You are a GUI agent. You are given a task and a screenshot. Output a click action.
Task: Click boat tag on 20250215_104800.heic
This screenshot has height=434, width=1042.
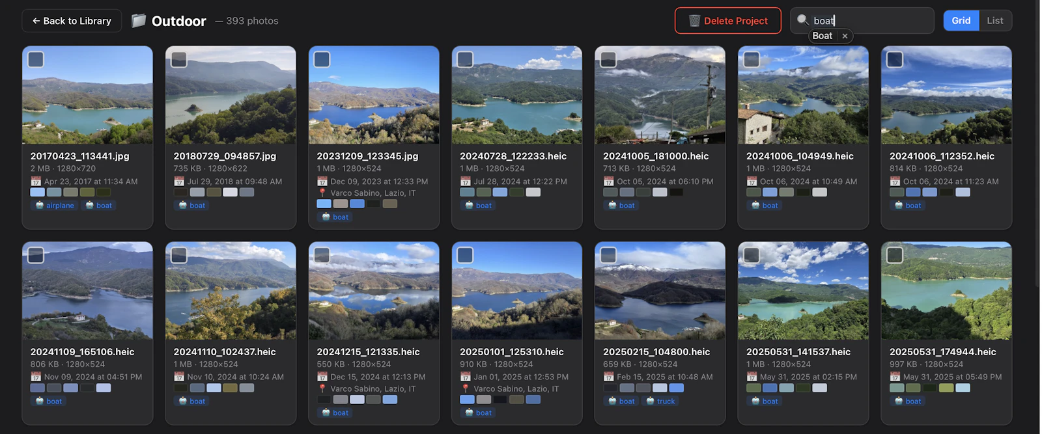(621, 401)
